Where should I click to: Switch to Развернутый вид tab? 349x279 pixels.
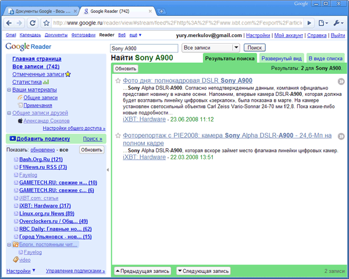282,59
